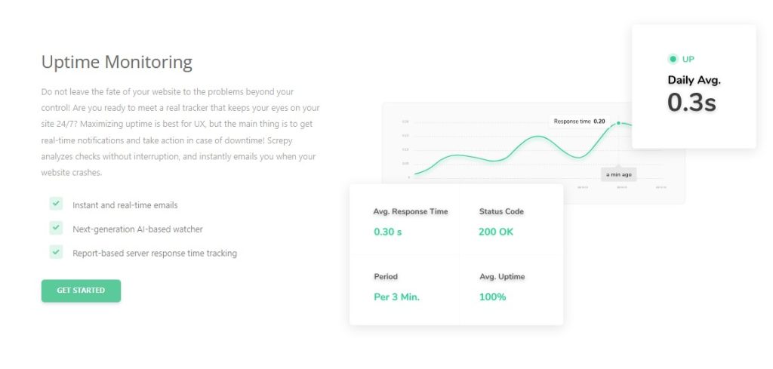Viewport: 773px width, 369px height.
Task: Click the "a min ago" chart label
Action: pos(619,174)
